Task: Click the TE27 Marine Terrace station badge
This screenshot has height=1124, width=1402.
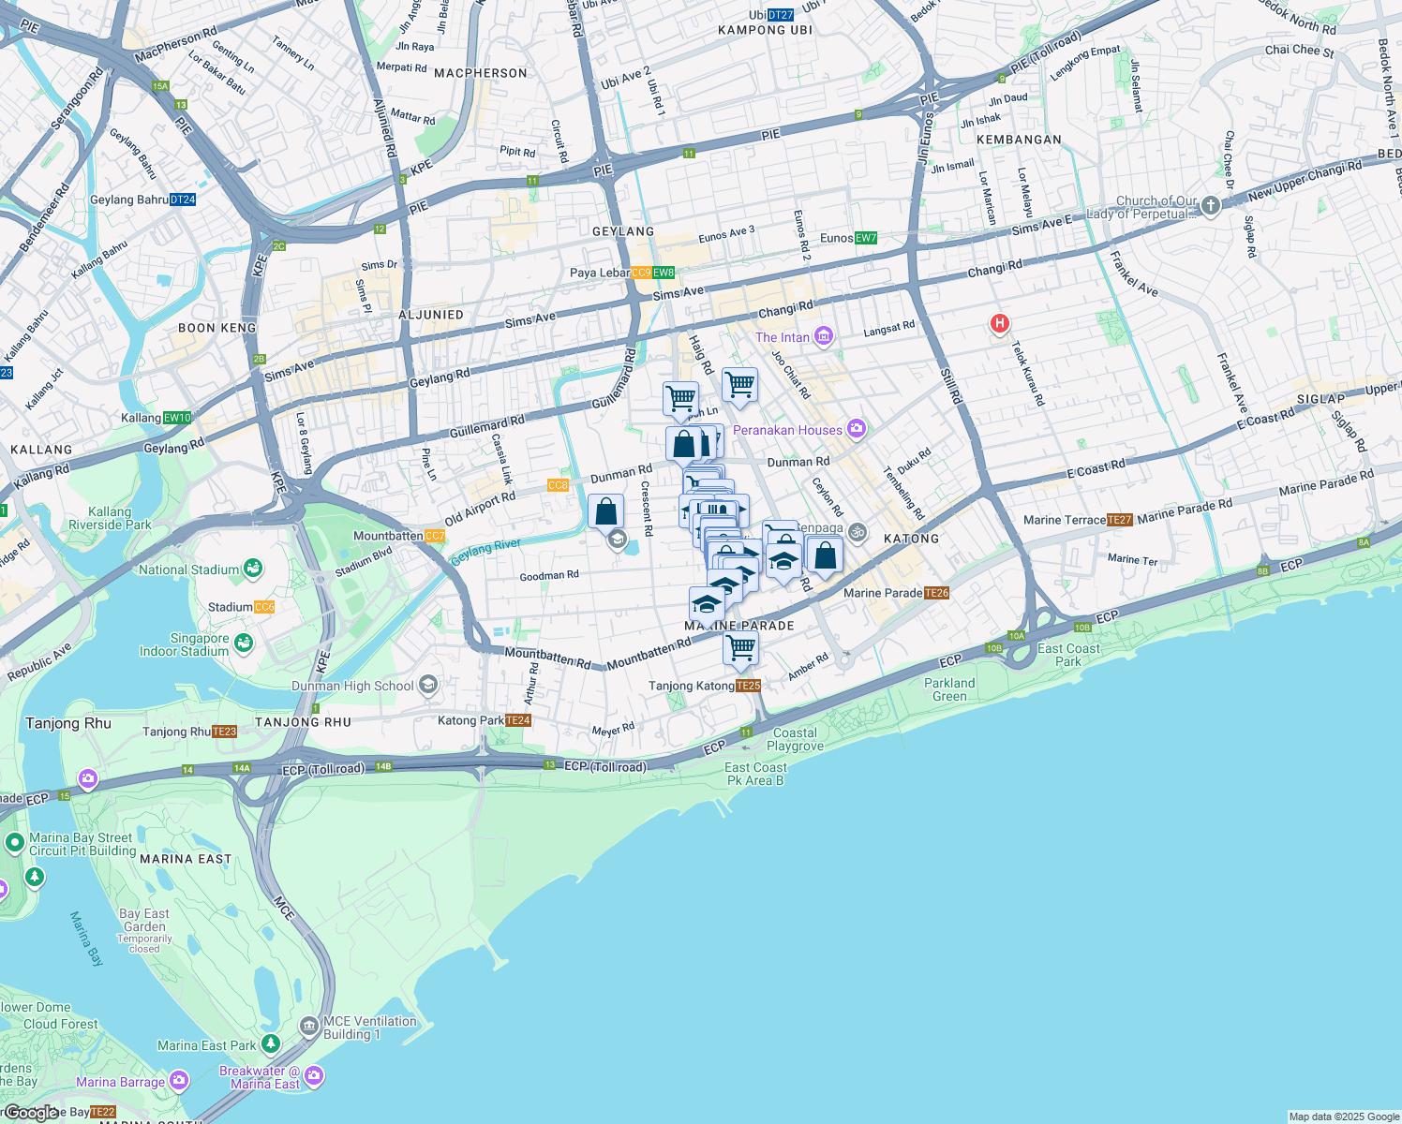Action: pos(1117,518)
